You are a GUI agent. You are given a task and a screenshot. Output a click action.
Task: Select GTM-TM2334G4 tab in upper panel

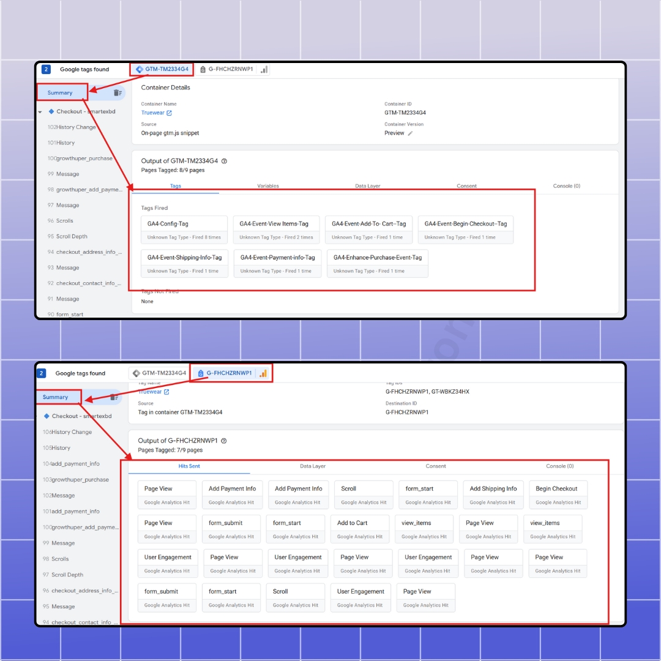tap(162, 69)
